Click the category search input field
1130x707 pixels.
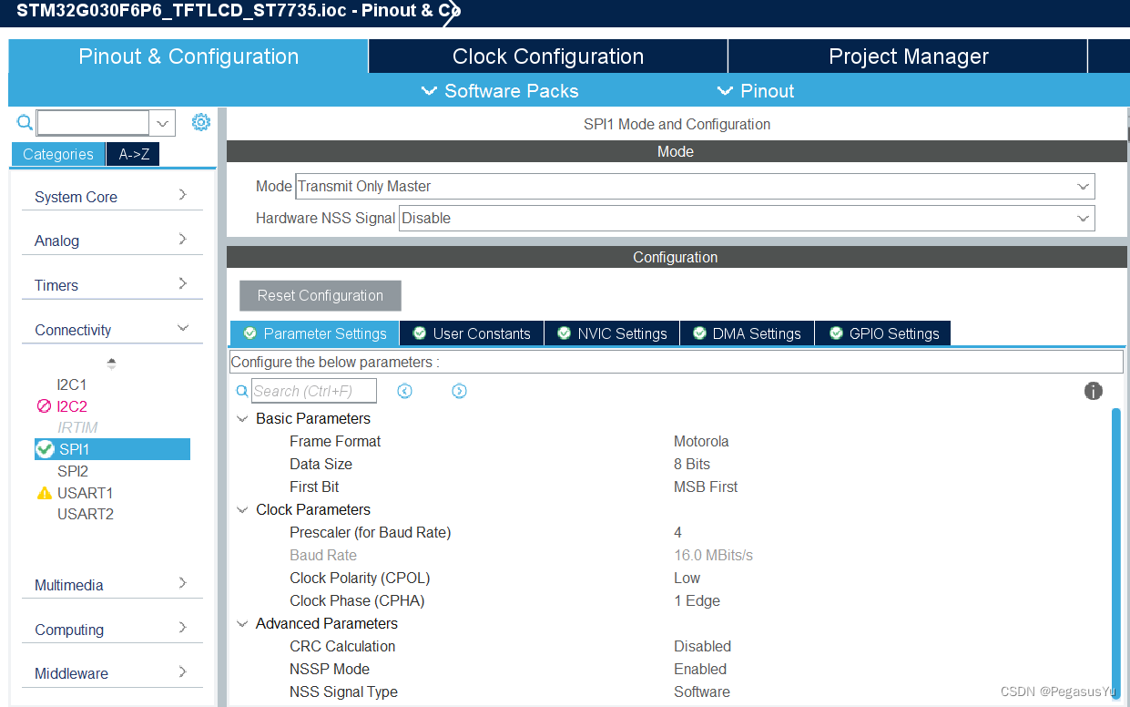(x=93, y=123)
